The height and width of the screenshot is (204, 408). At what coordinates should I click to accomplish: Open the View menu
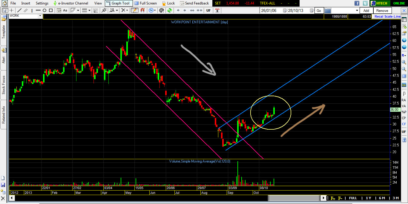pyautogui.click(x=98, y=3)
